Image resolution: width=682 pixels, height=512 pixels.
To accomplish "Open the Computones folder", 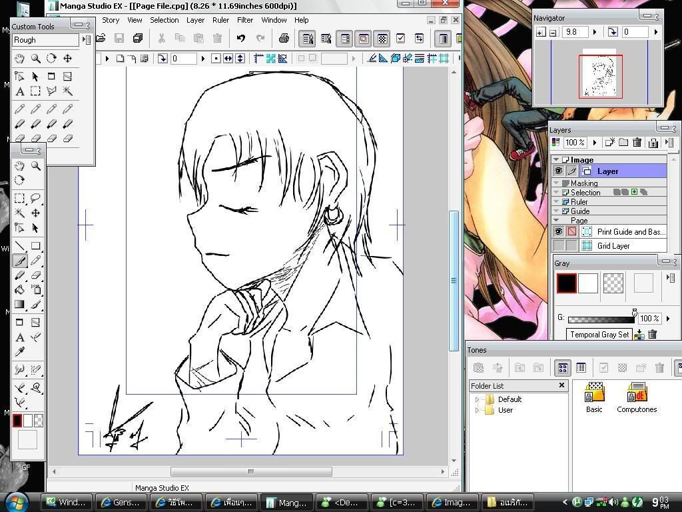I will [637, 397].
